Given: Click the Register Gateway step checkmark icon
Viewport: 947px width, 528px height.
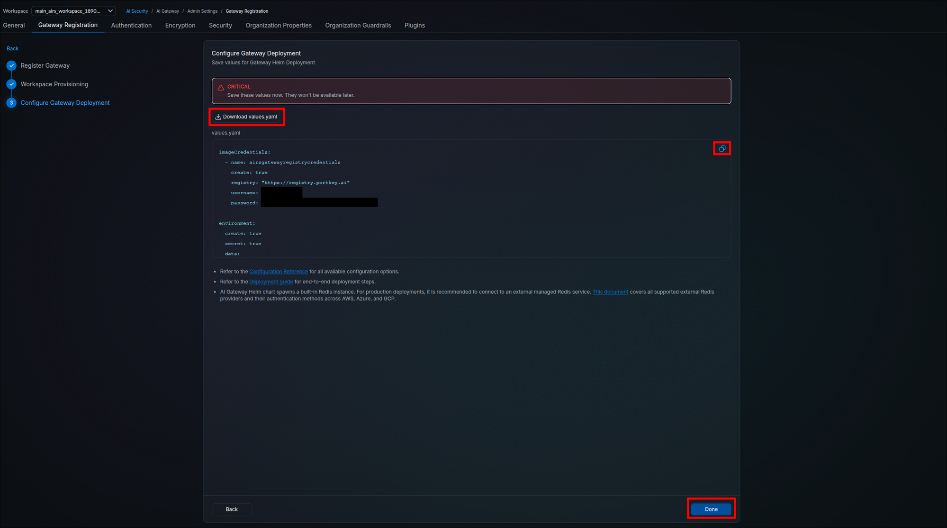Looking at the screenshot, I should click(x=11, y=65).
